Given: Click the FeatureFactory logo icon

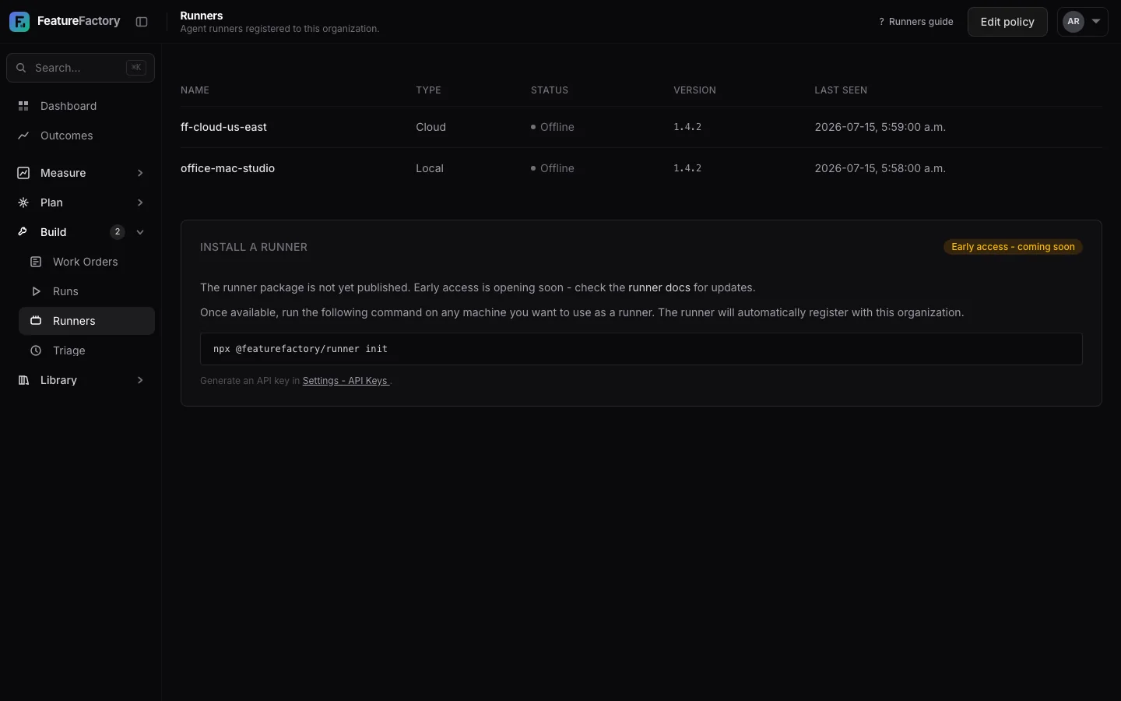Looking at the screenshot, I should pos(19,22).
